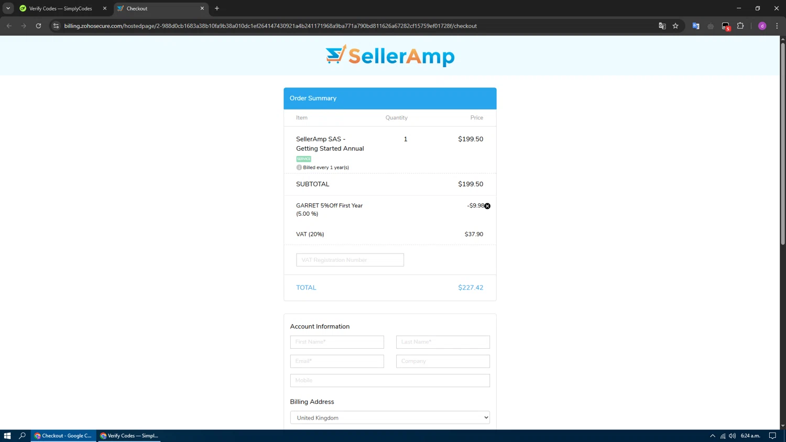Click the SERVICE badge
Image resolution: width=786 pixels, height=442 pixels.
304,159
